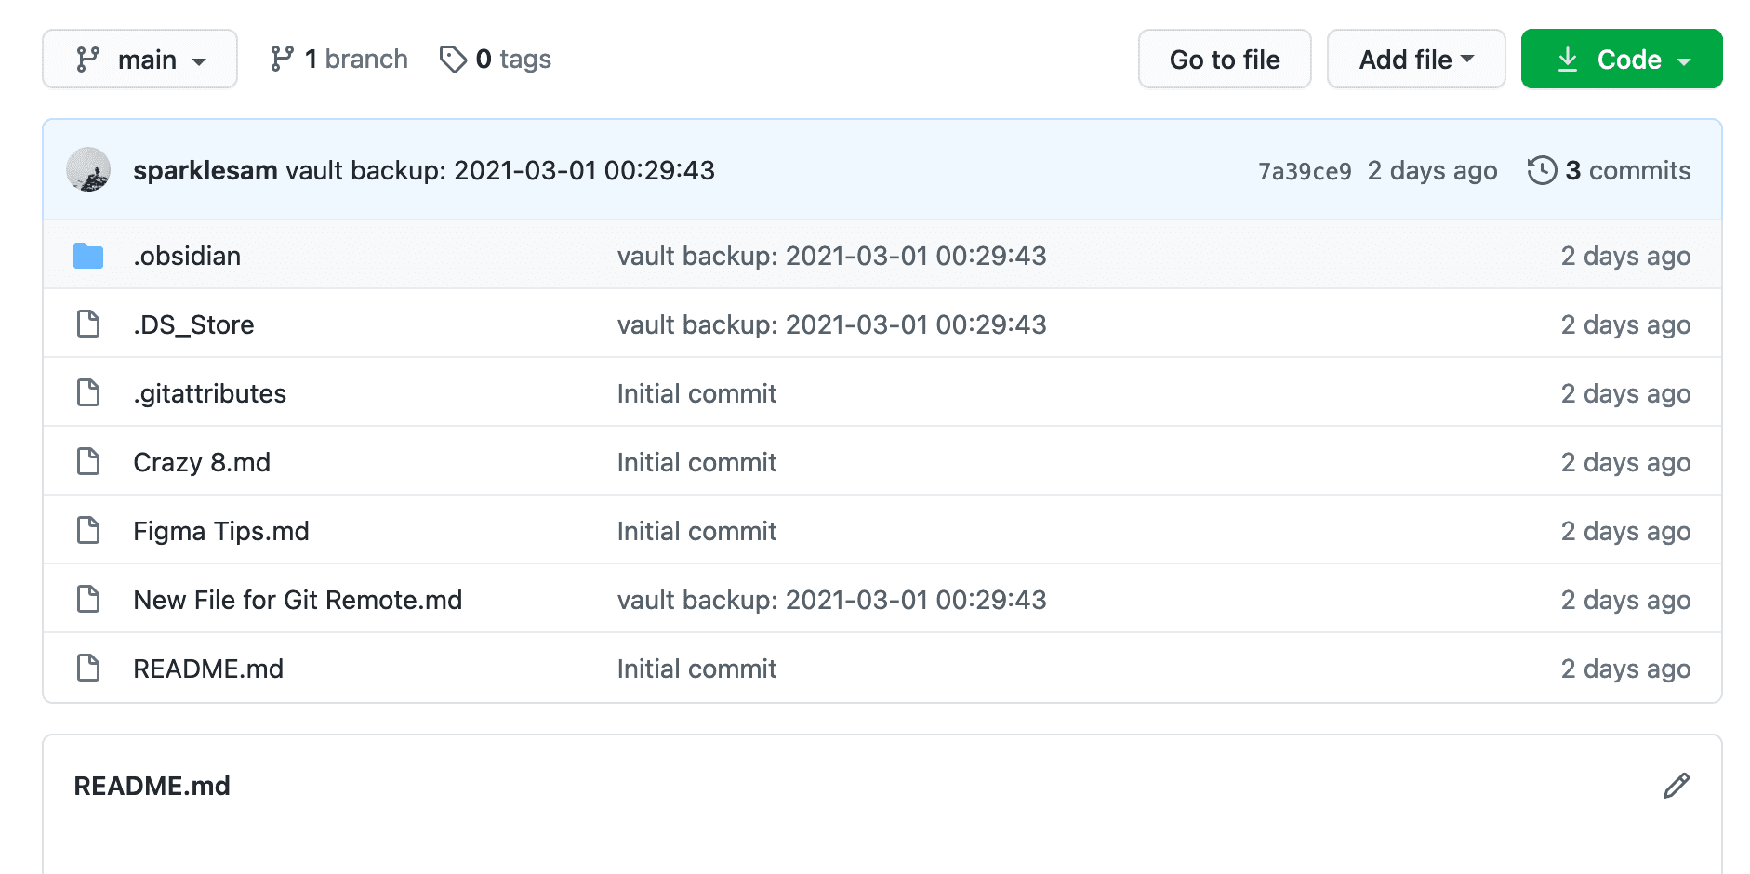Open the Crazy 8.md file

[x=202, y=462]
